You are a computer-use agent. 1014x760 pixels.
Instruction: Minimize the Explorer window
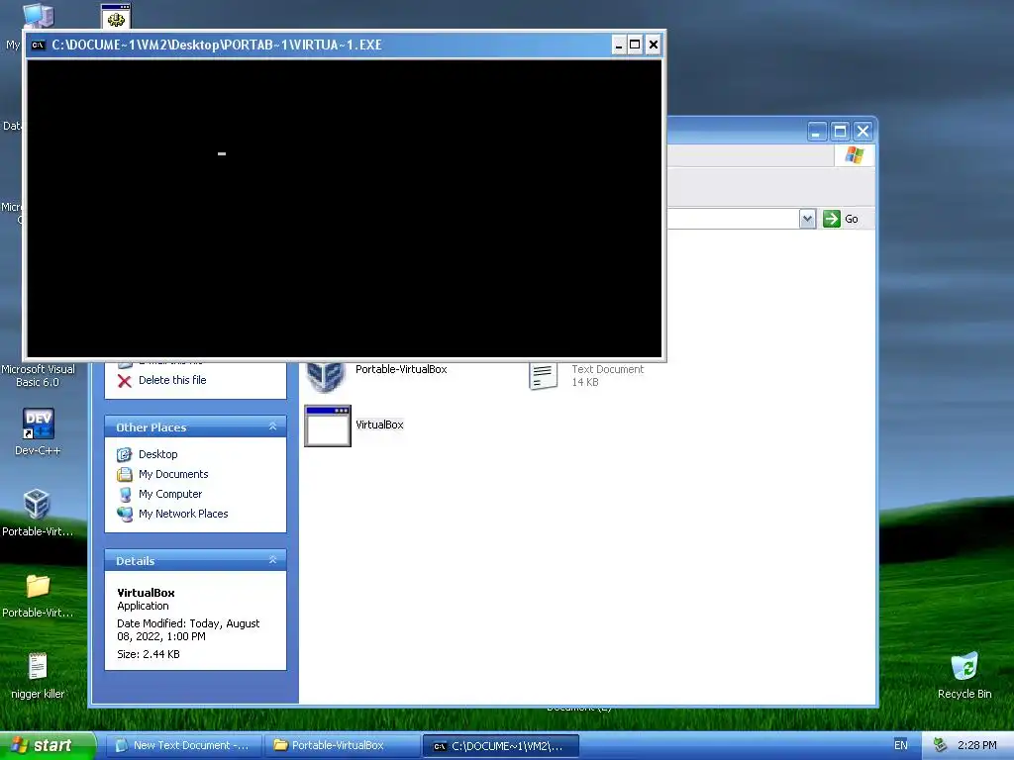pyautogui.click(x=817, y=132)
